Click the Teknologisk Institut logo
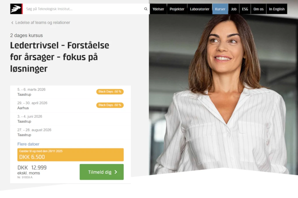Image resolution: width=298 pixels, height=198 pixels. 16,9
